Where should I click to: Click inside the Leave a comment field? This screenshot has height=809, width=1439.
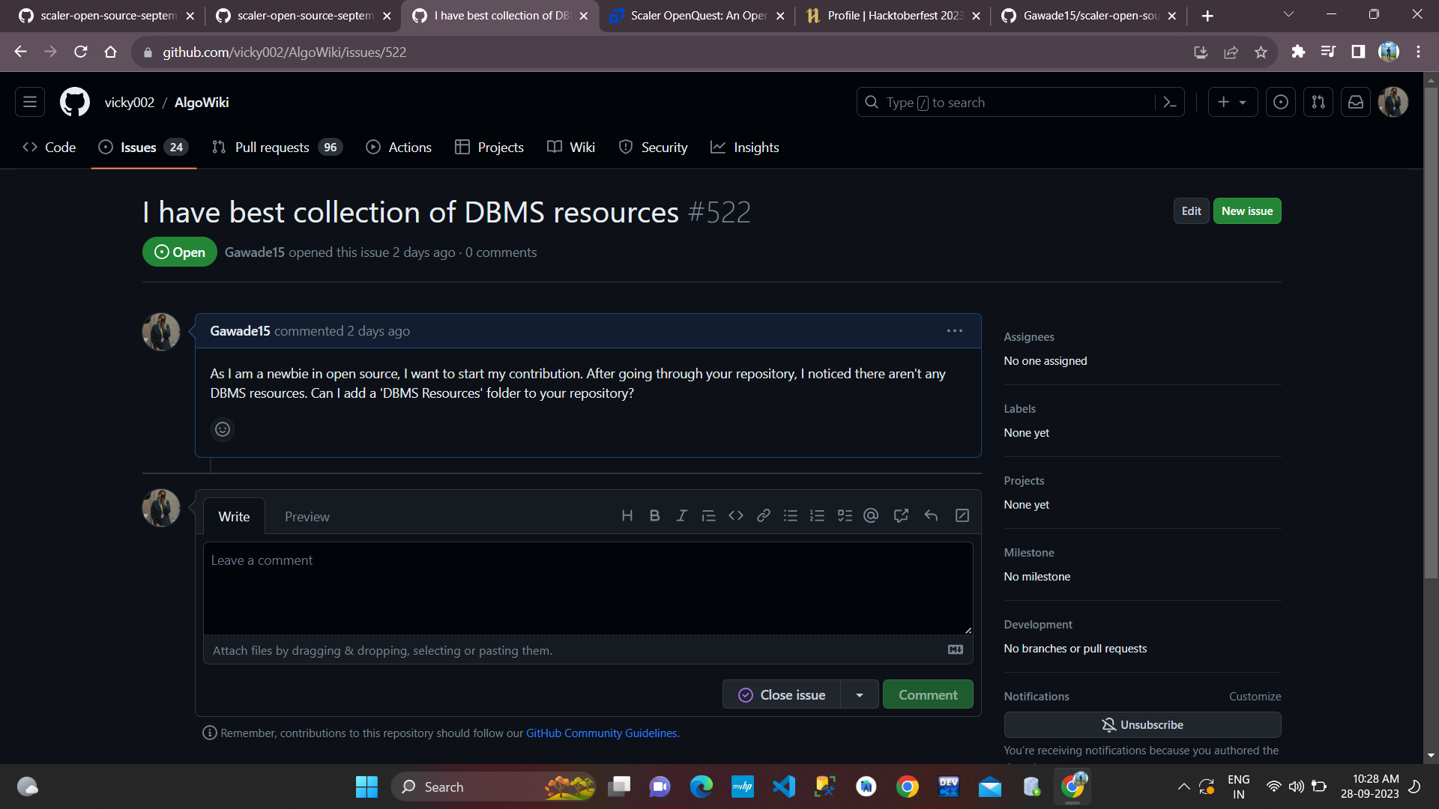tap(588, 588)
